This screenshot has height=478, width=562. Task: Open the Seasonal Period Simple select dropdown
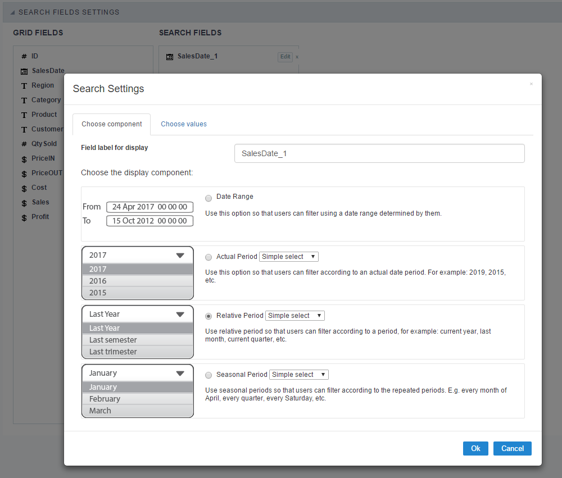pos(298,375)
